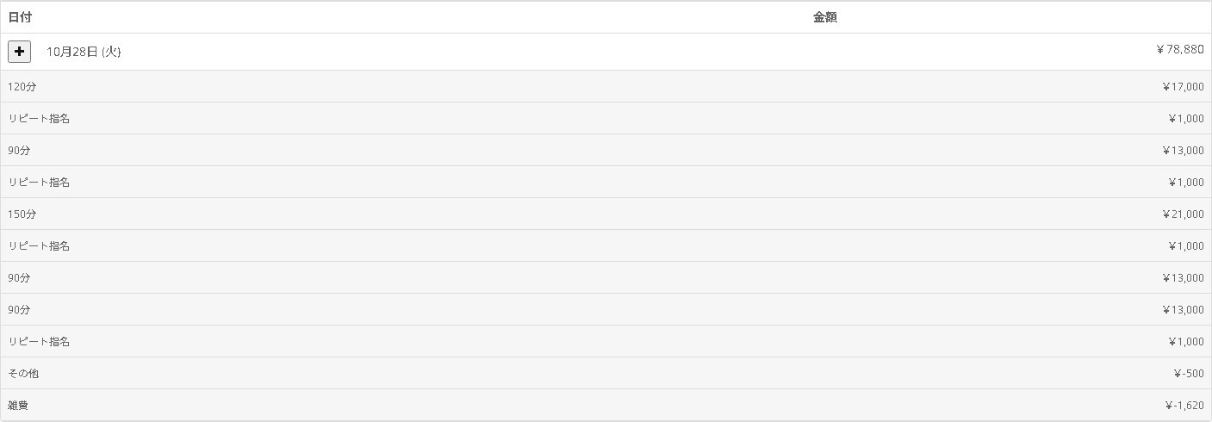Select the リピート指名 row directly below 120分
Viewport: 1212px width, 422px height.
click(39, 119)
